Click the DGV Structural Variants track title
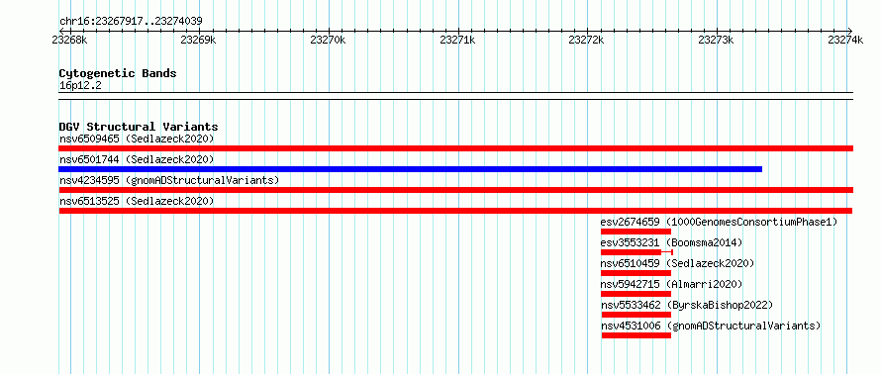This screenshot has height=374, width=881. [x=139, y=127]
